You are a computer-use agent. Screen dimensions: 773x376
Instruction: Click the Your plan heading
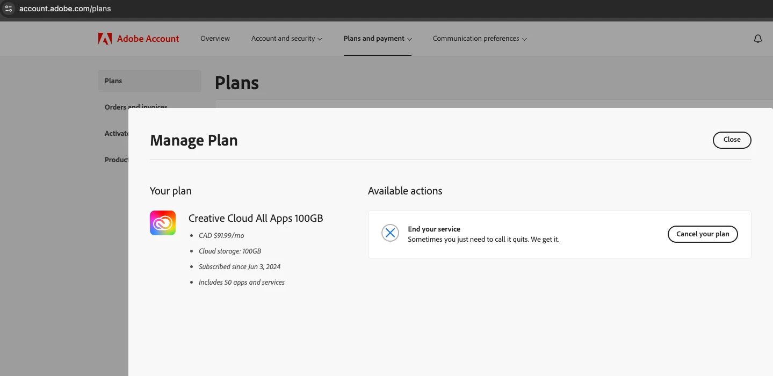point(171,191)
